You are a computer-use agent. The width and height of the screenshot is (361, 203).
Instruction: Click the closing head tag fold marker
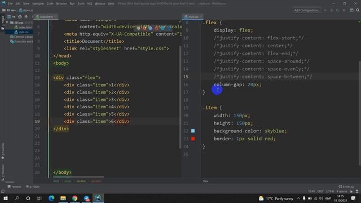pos(51,56)
